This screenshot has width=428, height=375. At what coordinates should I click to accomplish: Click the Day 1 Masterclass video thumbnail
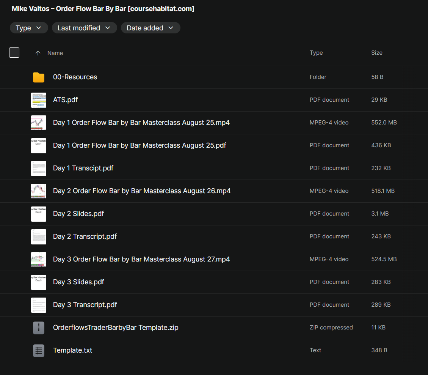click(x=38, y=123)
